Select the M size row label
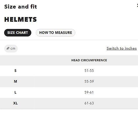 coord(16,81)
